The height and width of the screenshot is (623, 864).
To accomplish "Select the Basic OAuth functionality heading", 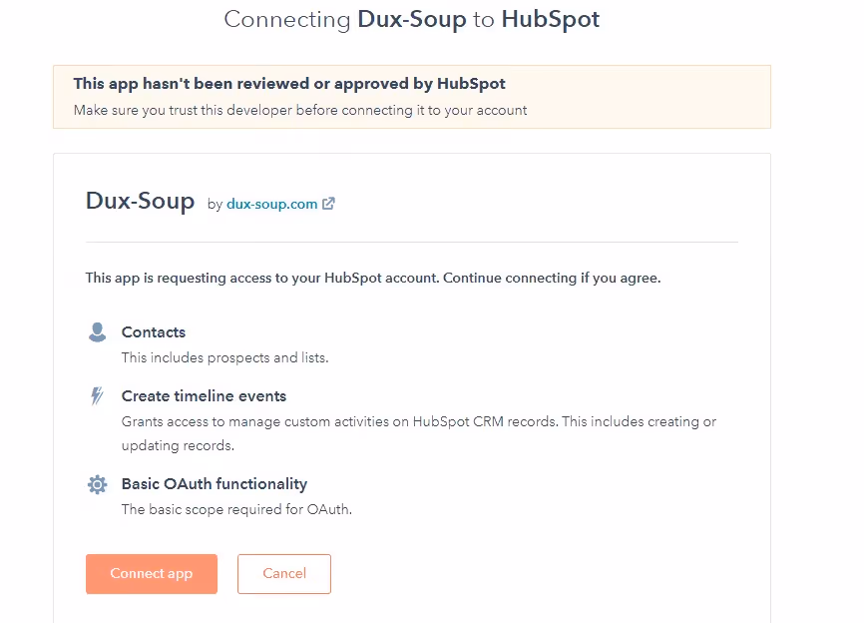I will 215,484.
